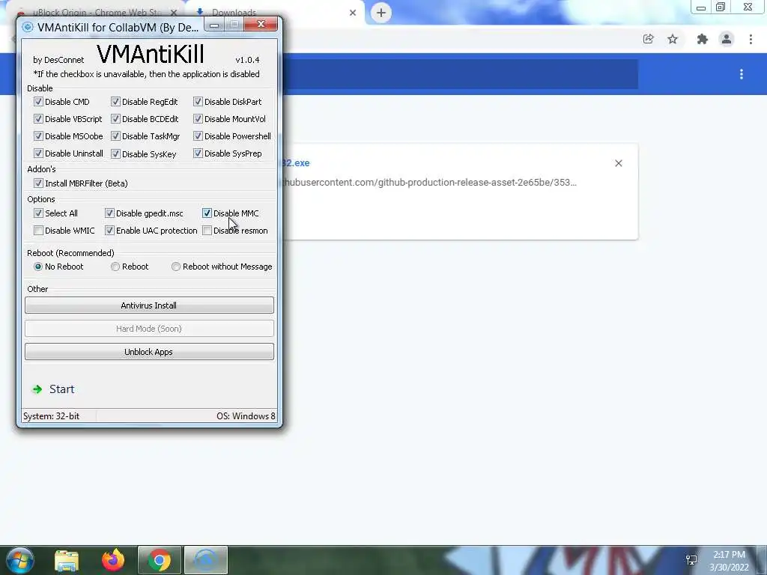Switch to the Downloads tab in Chrome
This screenshot has height=575, width=767.
(234, 12)
